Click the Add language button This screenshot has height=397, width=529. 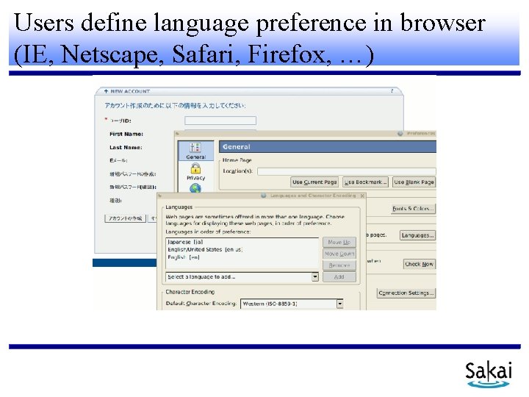(339, 277)
